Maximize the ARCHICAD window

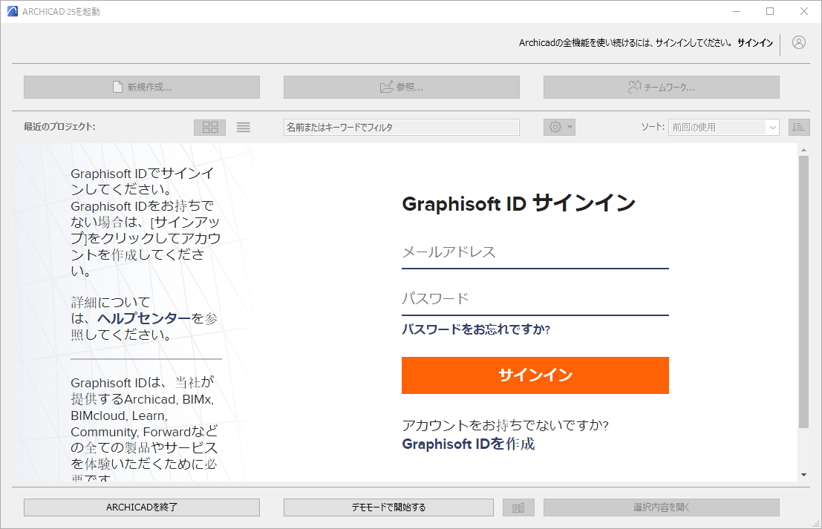click(769, 12)
